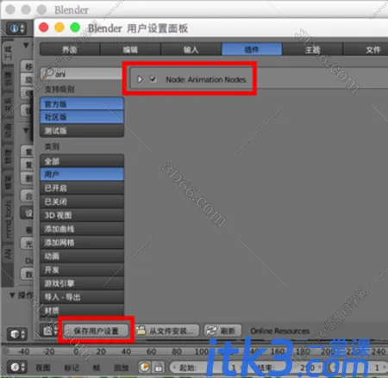Select the 用户 addon category
388x378 pixels.
tap(82, 174)
